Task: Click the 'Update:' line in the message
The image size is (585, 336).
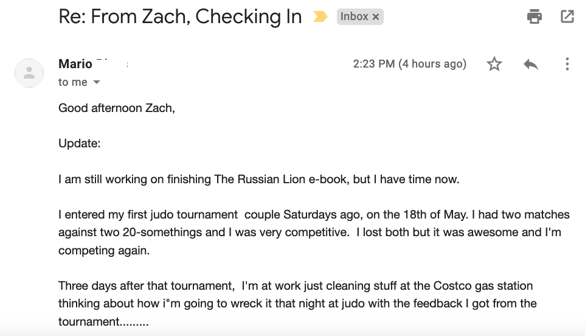Action: tap(80, 144)
